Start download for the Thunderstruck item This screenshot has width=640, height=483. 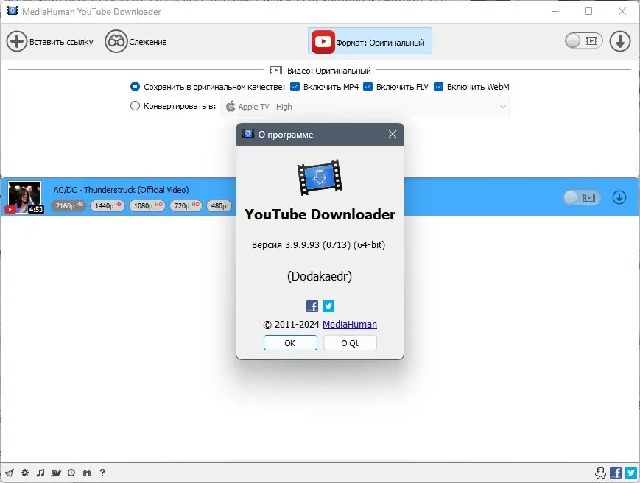619,197
